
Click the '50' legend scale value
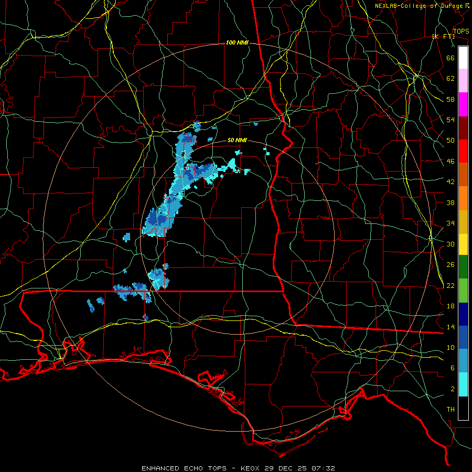450,141
